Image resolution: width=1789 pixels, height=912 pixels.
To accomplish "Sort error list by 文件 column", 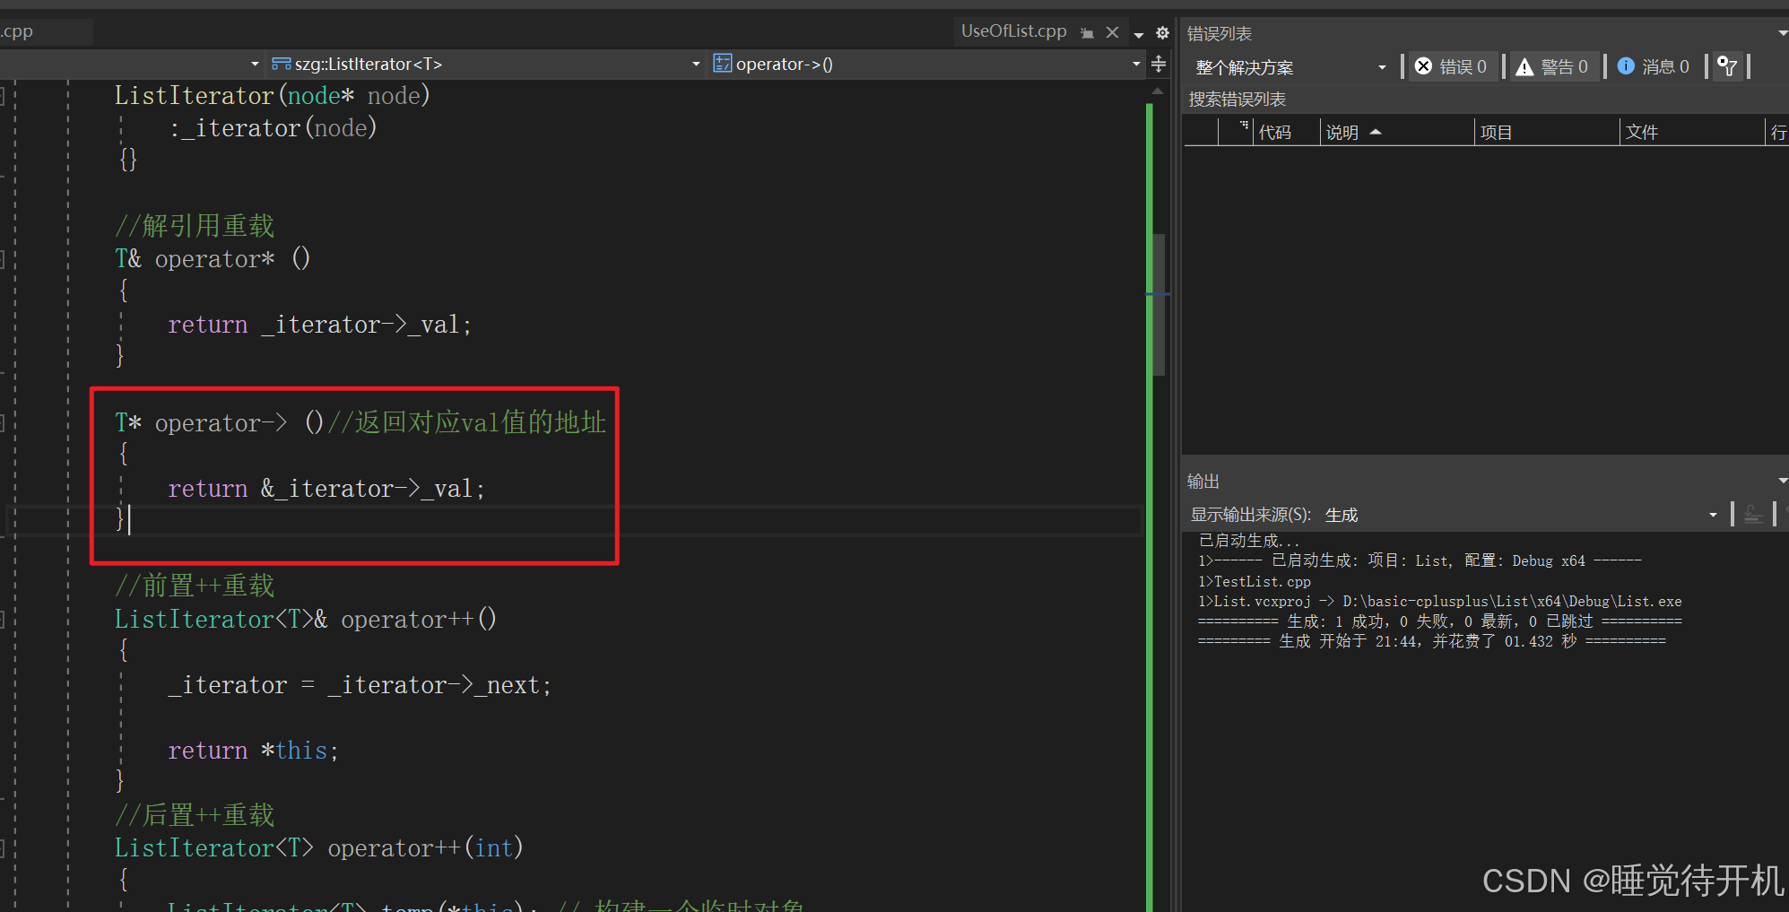I will (x=1692, y=132).
